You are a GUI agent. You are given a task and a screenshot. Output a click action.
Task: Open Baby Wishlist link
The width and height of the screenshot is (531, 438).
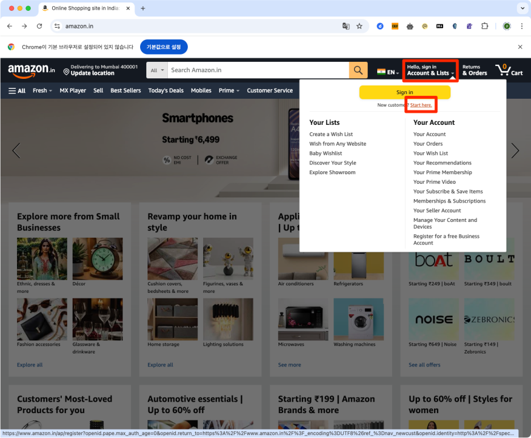coord(326,153)
